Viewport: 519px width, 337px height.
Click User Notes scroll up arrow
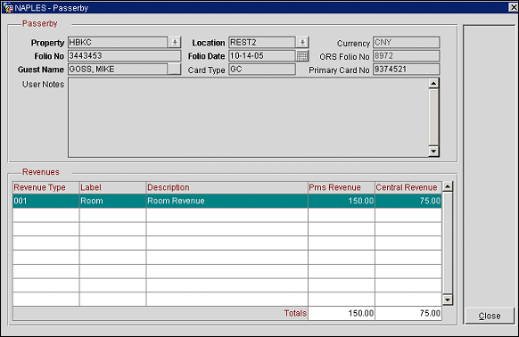pos(433,84)
